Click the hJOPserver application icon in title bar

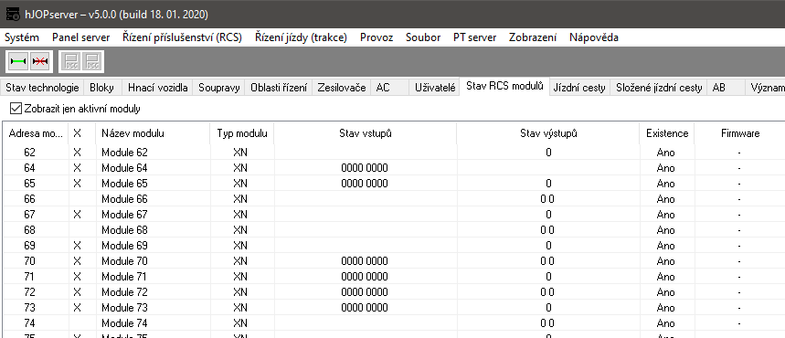pos(13,14)
